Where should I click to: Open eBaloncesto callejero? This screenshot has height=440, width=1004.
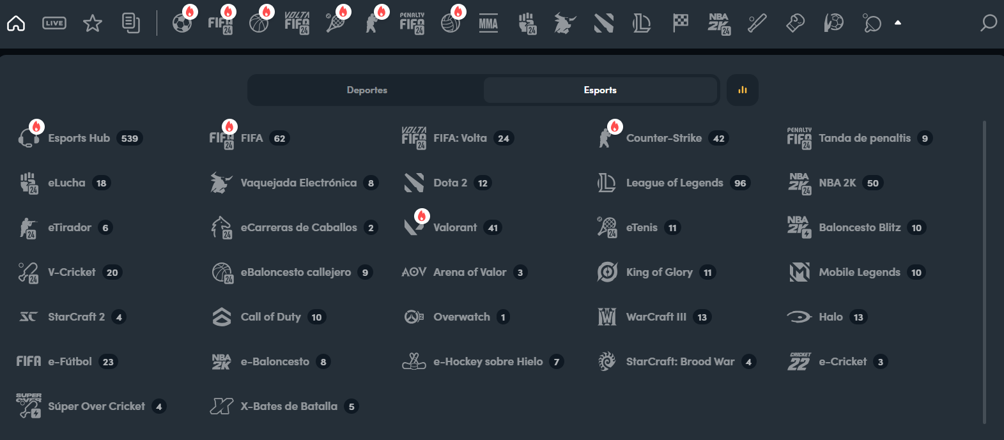pyautogui.click(x=292, y=272)
